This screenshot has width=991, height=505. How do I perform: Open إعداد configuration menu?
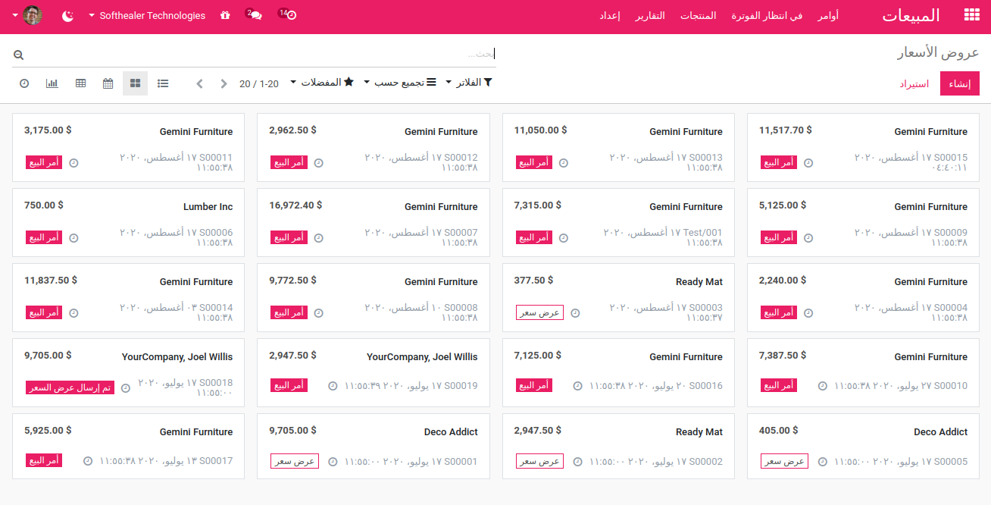pyautogui.click(x=610, y=16)
